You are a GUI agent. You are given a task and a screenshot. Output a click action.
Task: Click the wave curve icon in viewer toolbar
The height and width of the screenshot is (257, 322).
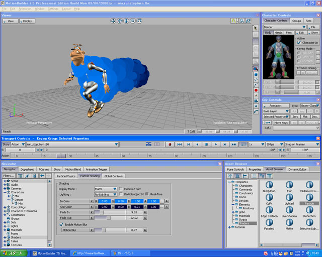256,80
